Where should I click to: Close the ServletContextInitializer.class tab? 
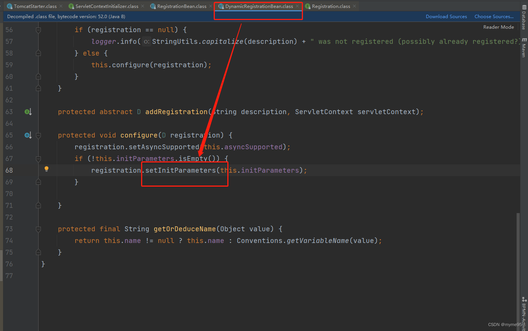pos(142,6)
